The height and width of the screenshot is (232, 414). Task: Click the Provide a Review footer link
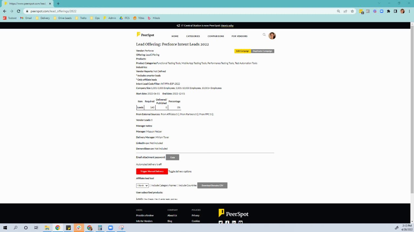coord(145,215)
